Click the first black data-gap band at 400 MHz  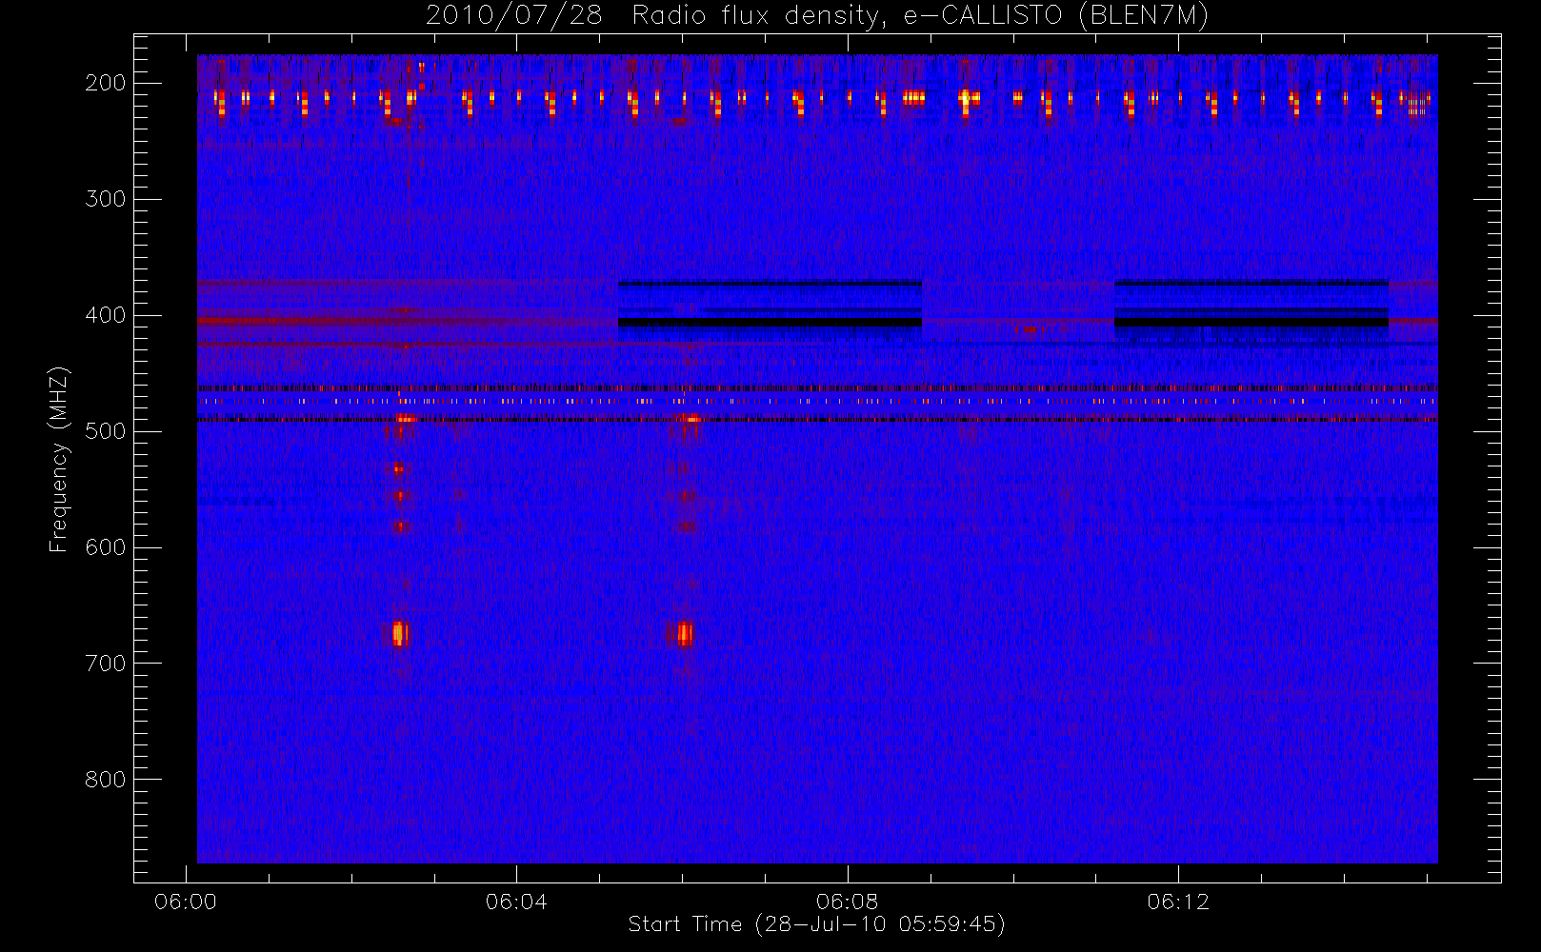point(770,323)
